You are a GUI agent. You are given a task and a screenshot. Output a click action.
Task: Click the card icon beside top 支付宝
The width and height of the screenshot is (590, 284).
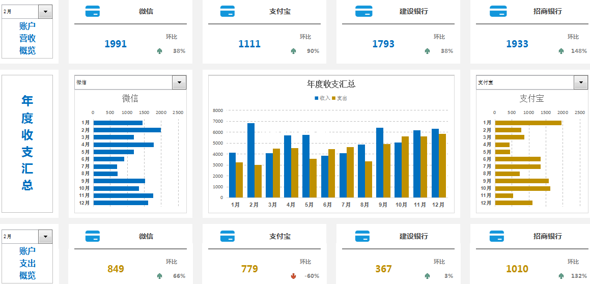(x=227, y=11)
